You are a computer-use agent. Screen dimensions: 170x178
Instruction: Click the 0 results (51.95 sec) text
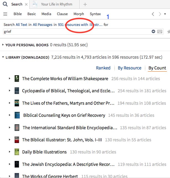(69, 45)
